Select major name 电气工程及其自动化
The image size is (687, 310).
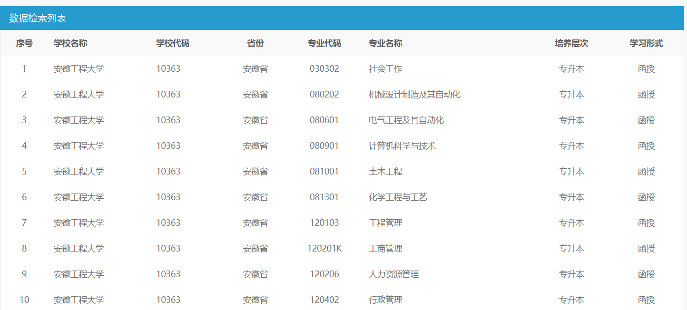[x=406, y=120]
